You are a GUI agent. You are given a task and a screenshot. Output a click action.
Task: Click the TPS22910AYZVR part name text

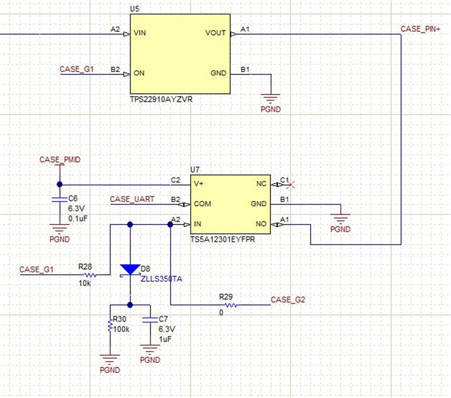(161, 100)
